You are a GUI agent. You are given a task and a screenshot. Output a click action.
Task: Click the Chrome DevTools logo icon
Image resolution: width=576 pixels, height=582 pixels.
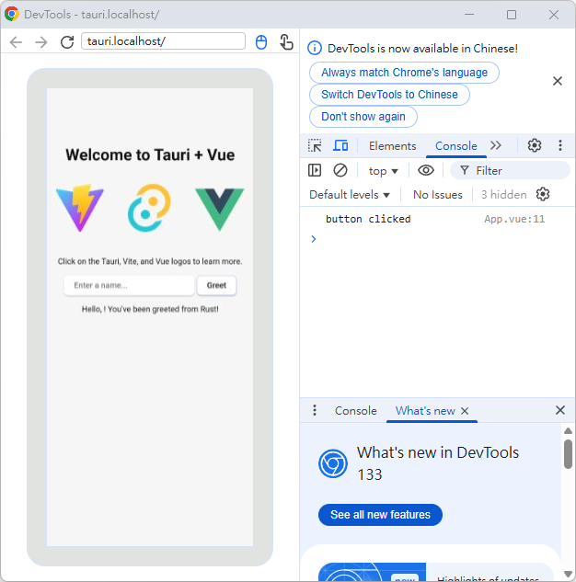[x=333, y=463]
